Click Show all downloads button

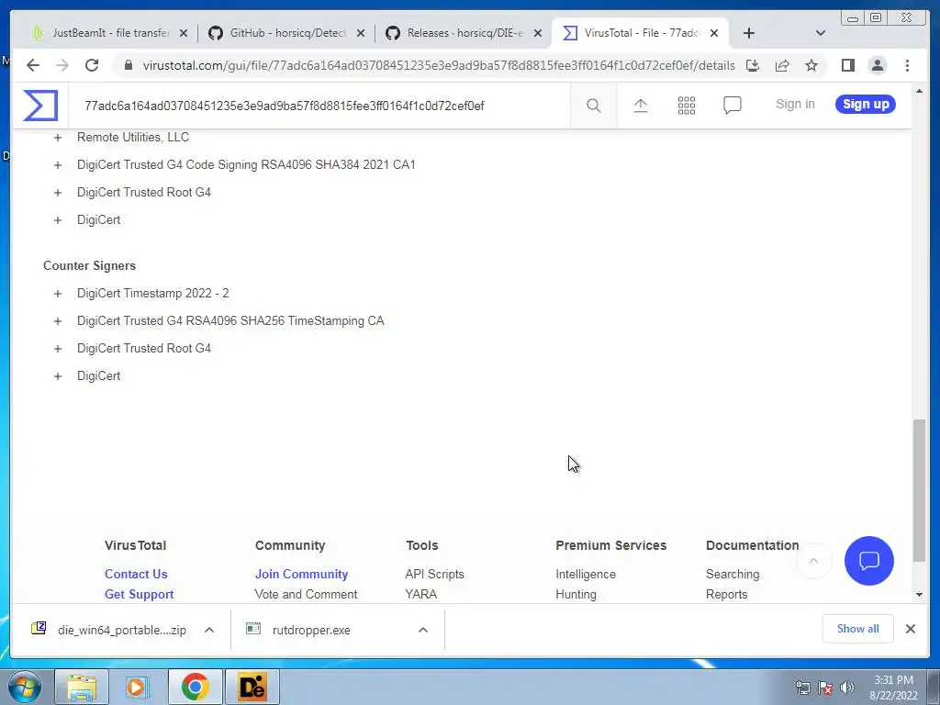858,629
